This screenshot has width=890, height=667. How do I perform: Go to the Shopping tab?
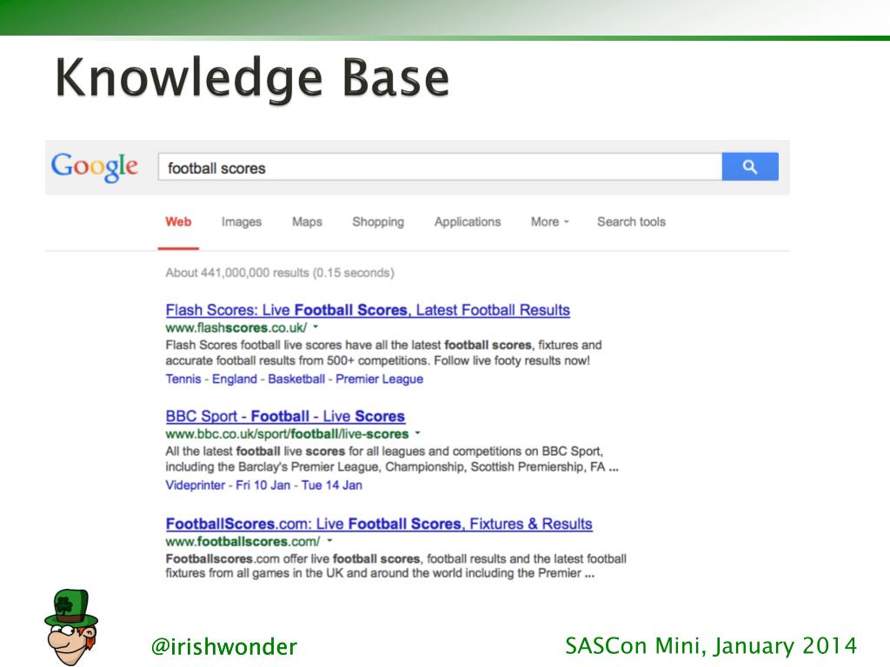(378, 221)
